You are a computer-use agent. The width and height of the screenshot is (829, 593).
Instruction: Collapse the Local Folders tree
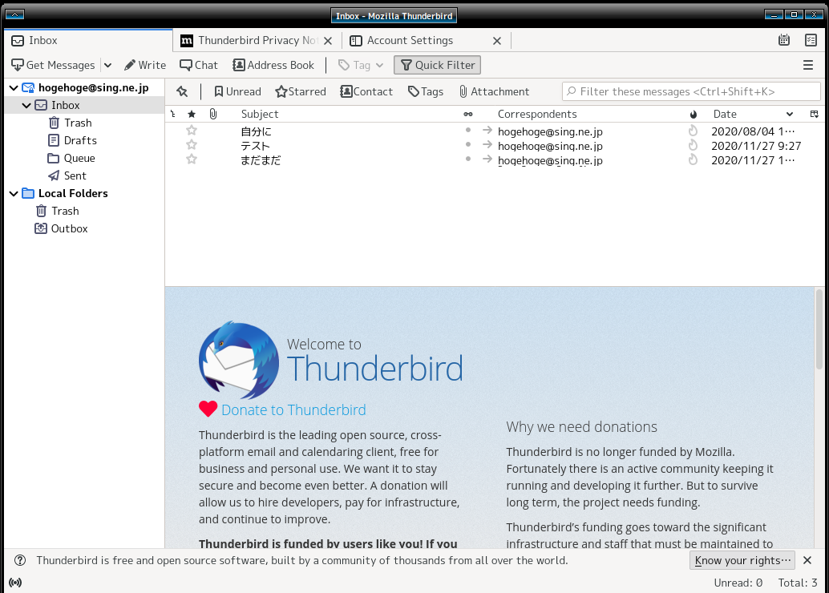(14, 193)
